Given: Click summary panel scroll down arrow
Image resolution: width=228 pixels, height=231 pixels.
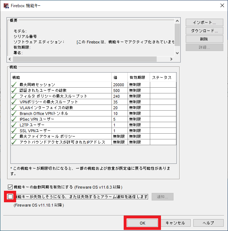Looking at the screenshot, I should pyautogui.click(x=177, y=53).
